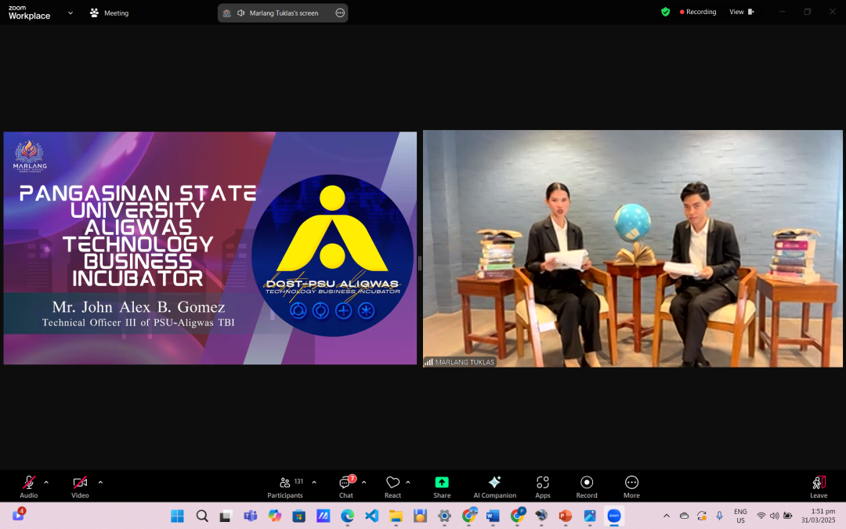Open Visual Studio Code from the taskbar
The width and height of the screenshot is (846, 529).
371,516
